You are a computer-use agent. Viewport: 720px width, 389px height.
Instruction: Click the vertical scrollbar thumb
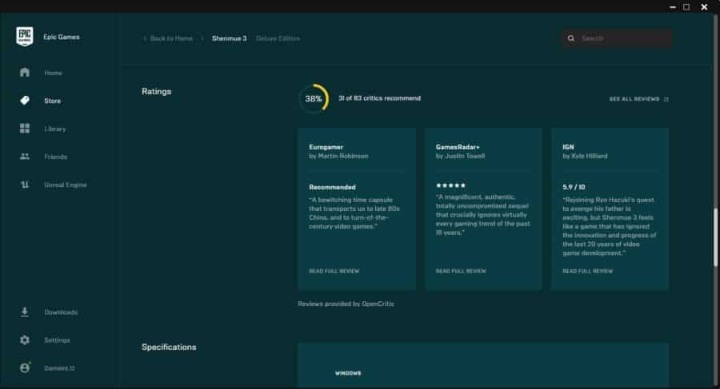tap(715, 237)
